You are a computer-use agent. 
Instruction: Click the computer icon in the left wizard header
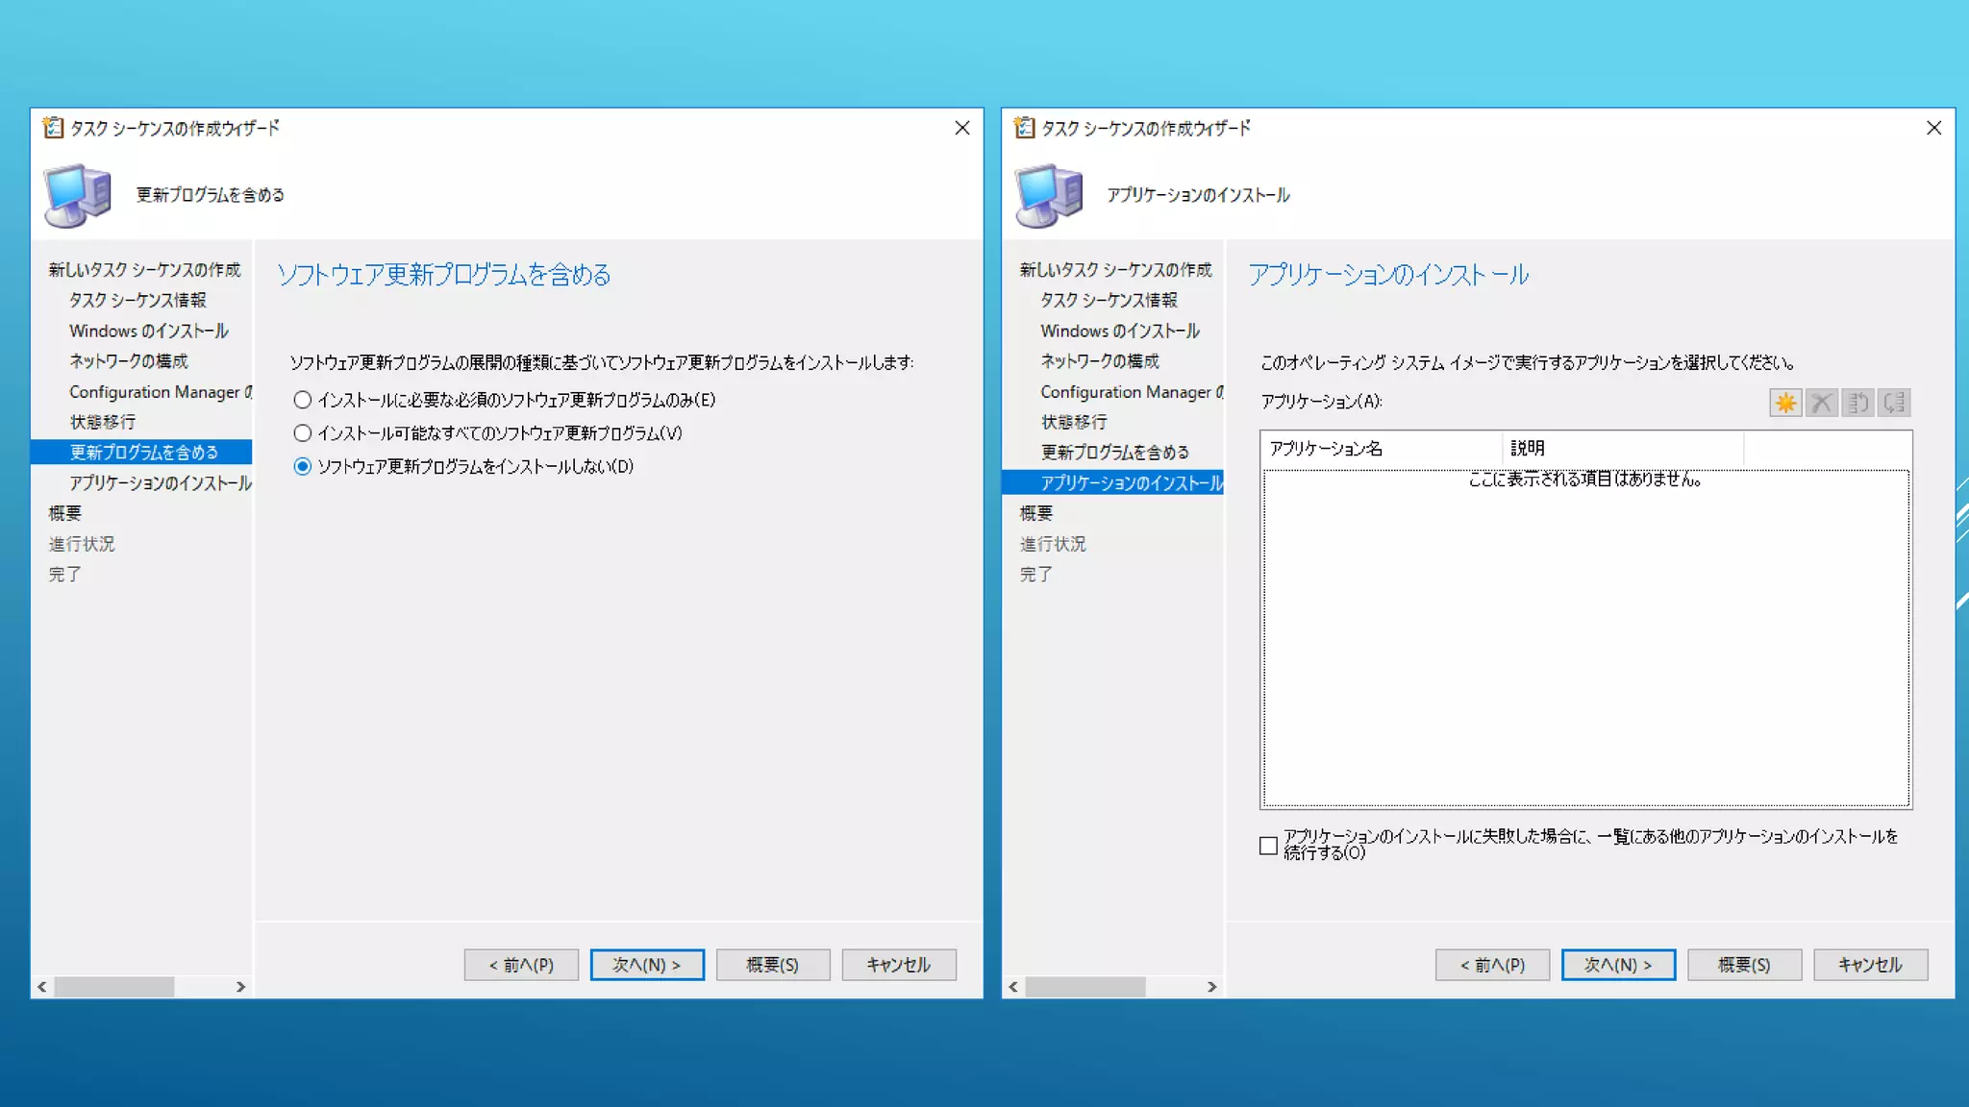(77, 195)
